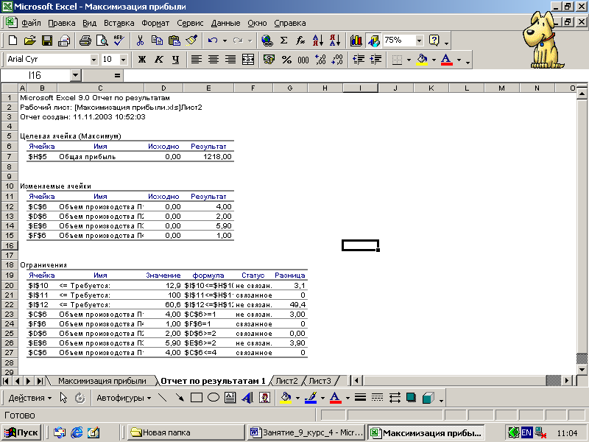Image resolution: width=589 pixels, height=442 pixels.
Task: Paste with the clipboard icon
Action: 174,41
